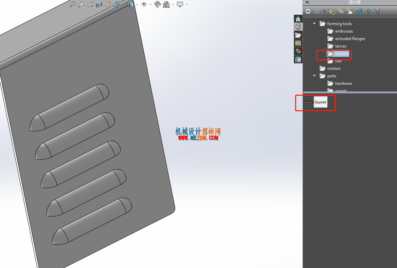Click the View Settings monitor icon

[180, 4]
